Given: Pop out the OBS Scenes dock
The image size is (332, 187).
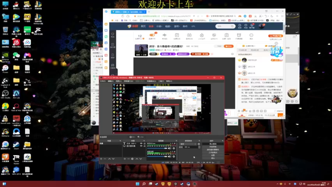Looking at the screenshot, I should (120, 141).
